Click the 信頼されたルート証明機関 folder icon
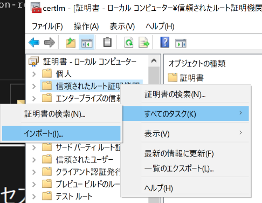Screen dimensions: 262x203 tap(47, 85)
